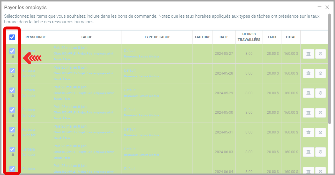335x175 pixels.
Task: Click the bank icon for the 2024-06-03 row
Action: [x=309, y=152]
